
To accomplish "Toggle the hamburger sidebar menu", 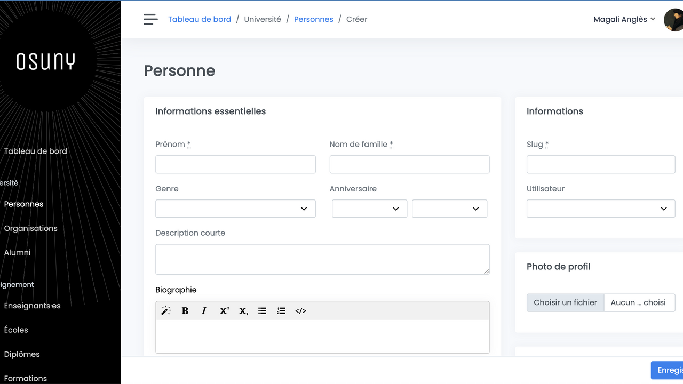I will 150,19.
